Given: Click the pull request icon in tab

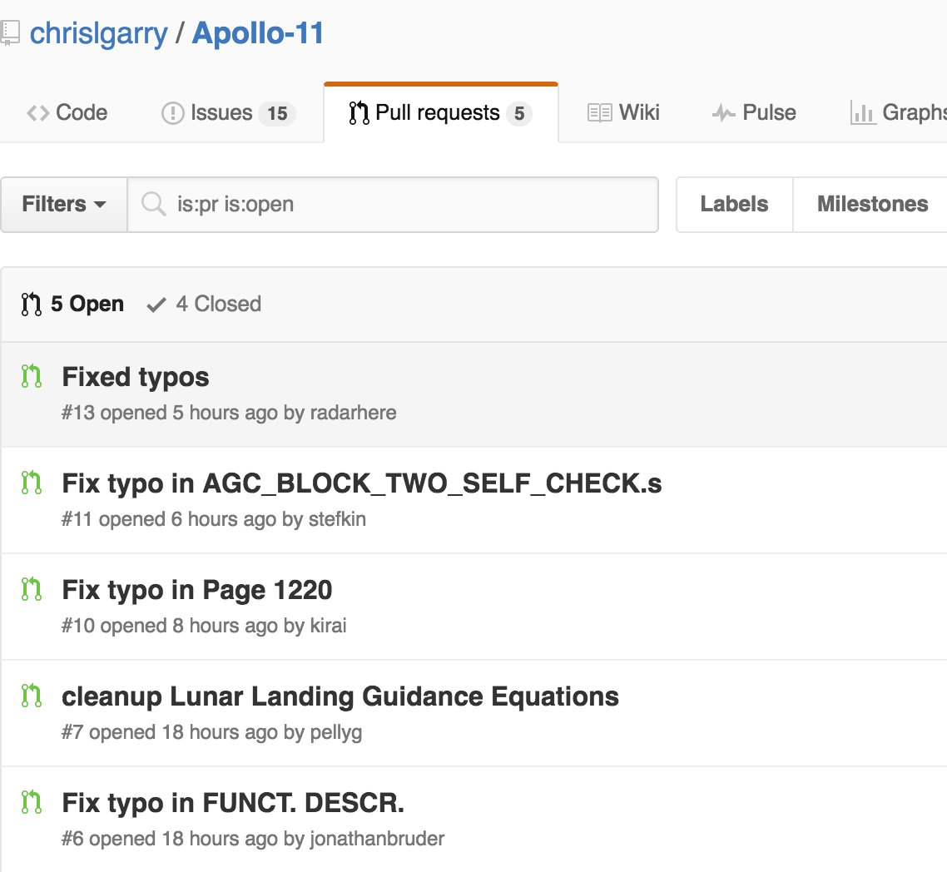Looking at the screenshot, I should 359,113.
